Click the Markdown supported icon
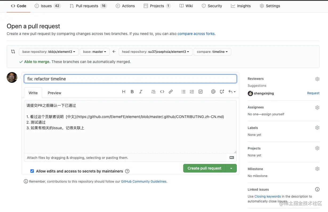The image size is (328, 212). pyautogui.click(x=231, y=158)
